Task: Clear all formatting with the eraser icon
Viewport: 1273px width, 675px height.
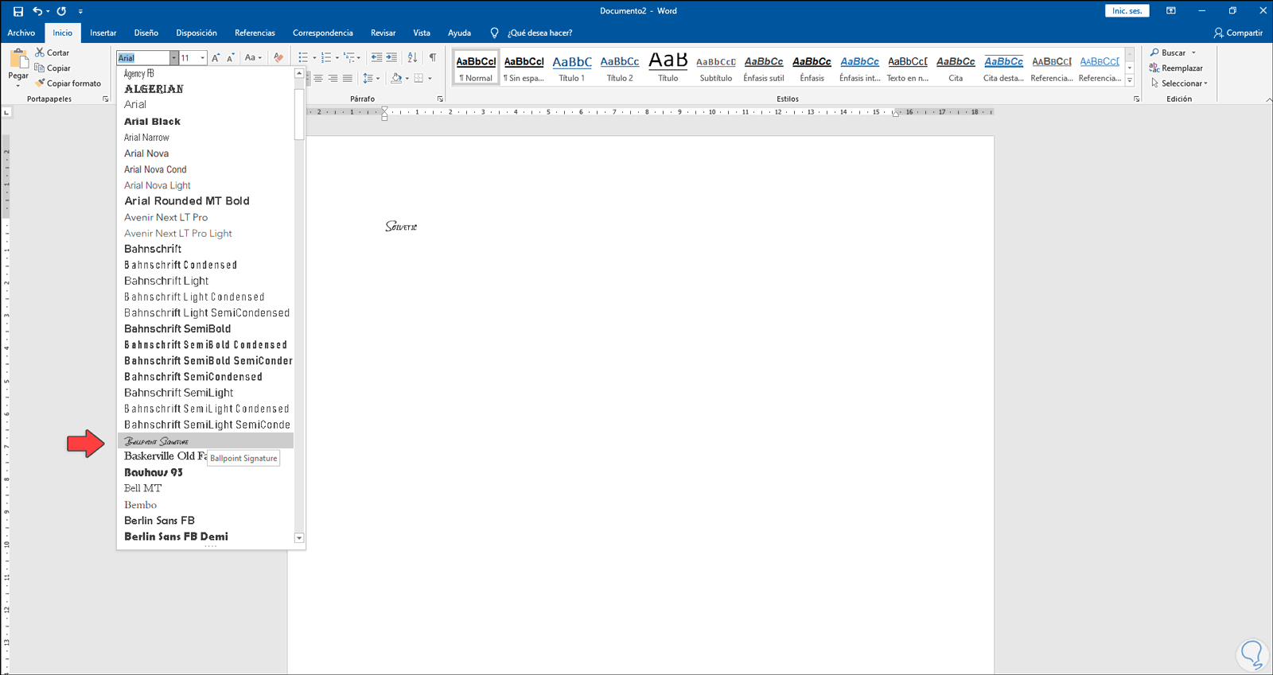Action: coord(278,58)
